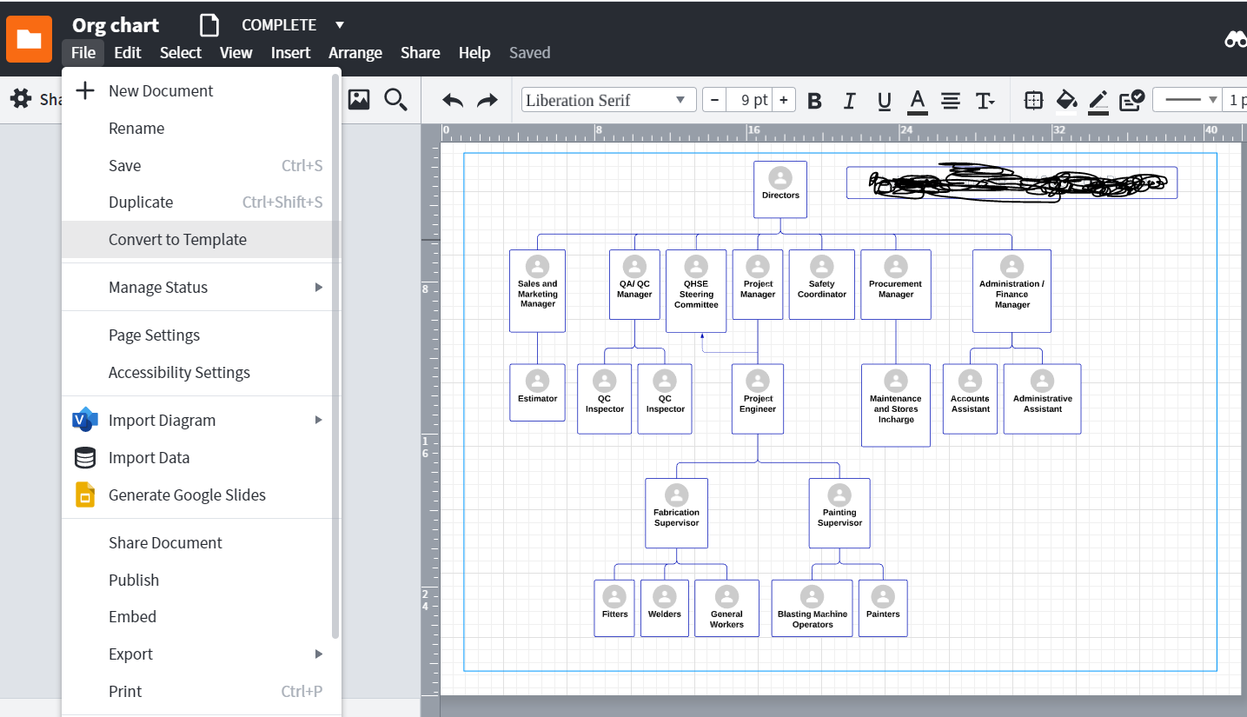Open the File menu

point(83,53)
